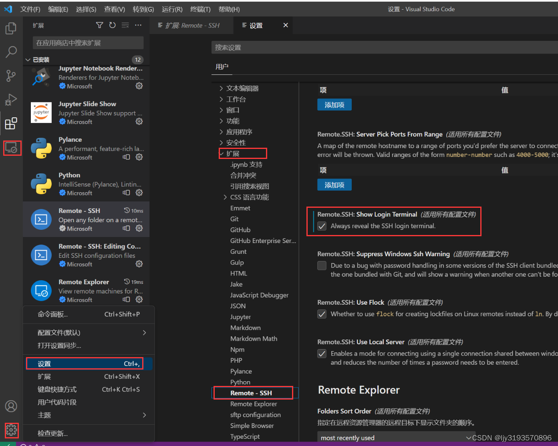
Task: Select Remote Explorer in settings tree
Action: point(254,404)
